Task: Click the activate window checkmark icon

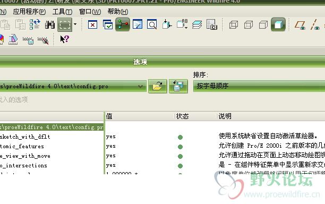Action: 108,24
